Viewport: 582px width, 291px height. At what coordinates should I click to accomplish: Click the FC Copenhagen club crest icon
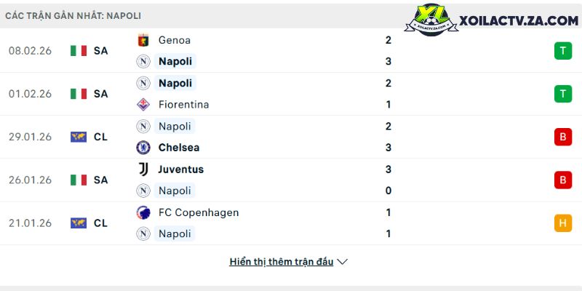pos(143,212)
